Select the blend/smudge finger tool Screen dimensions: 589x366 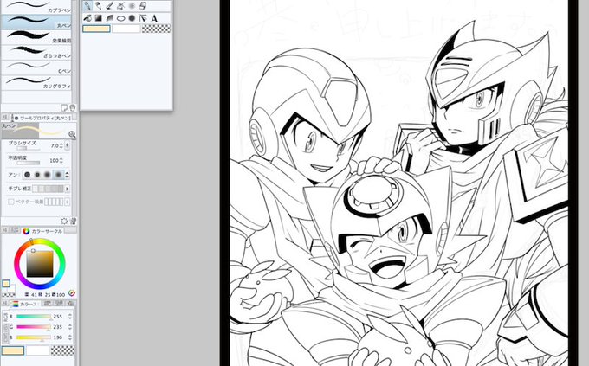coord(87,18)
